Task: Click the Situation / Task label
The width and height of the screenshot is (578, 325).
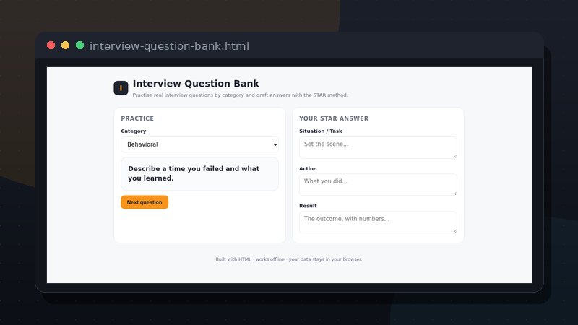Action: tap(321, 131)
